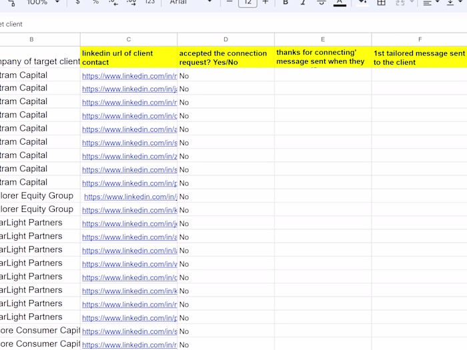Open the linkedin.com/in/v link
Viewport: 467px width, 350px height.
(129, 264)
